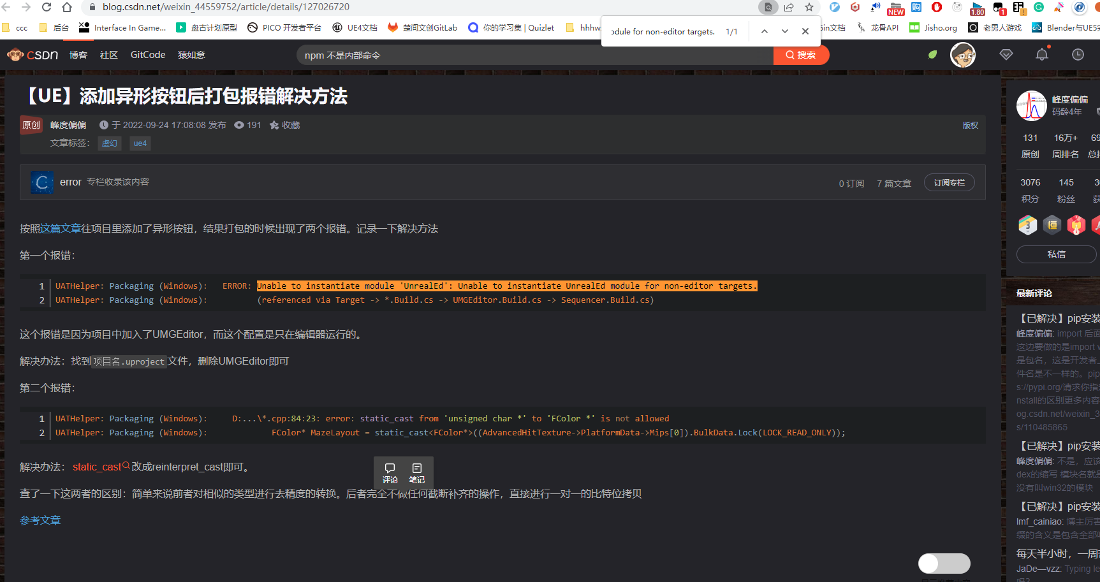Open the VIP diamond icon in CSDN header
The height and width of the screenshot is (582, 1100).
(1006, 55)
